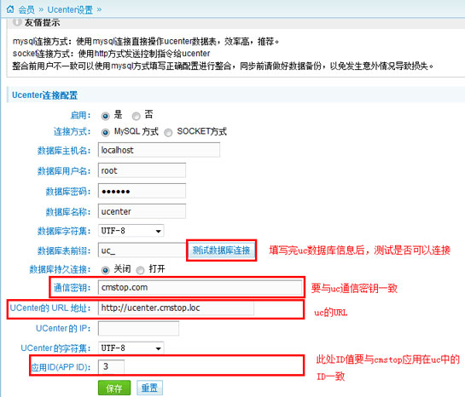Click the green 保存 button

click(114, 388)
